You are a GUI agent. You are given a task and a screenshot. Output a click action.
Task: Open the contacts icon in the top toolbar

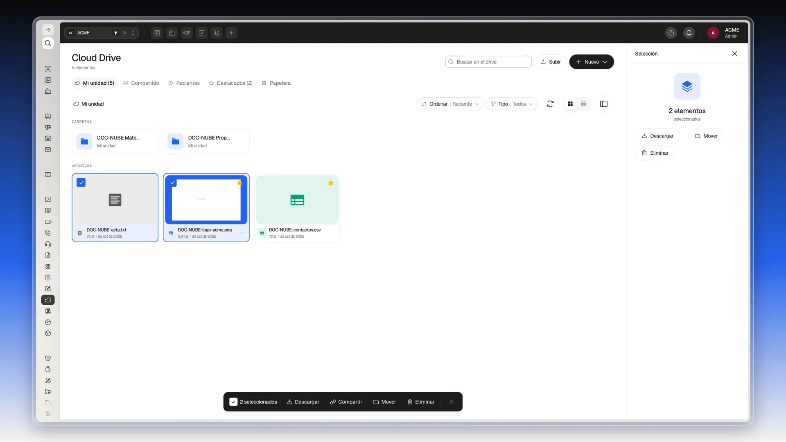point(157,33)
